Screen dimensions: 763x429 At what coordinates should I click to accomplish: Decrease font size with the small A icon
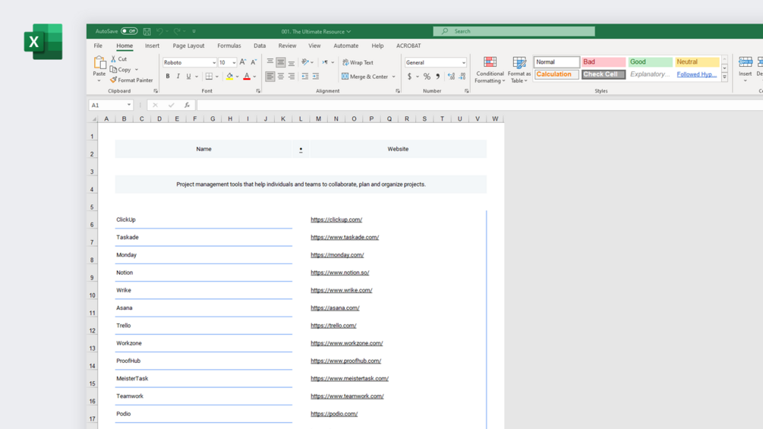click(x=254, y=62)
